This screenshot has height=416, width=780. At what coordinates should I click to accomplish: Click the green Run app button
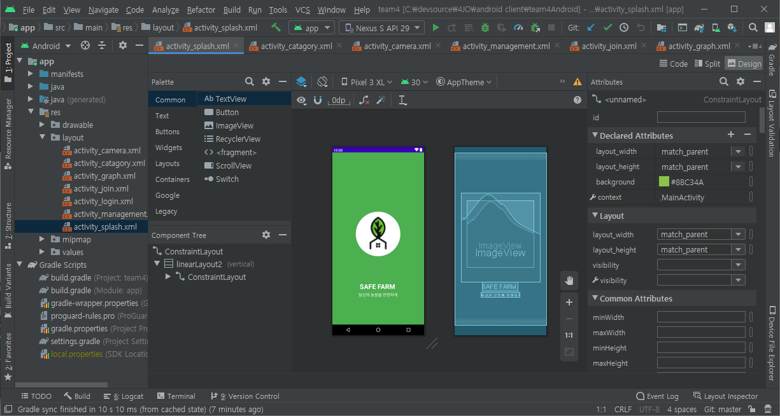tap(436, 28)
